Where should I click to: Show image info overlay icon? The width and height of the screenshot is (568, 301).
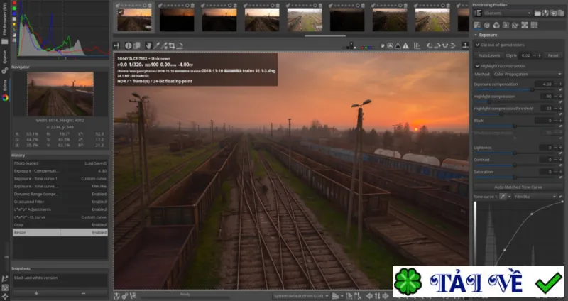[x=129, y=45]
